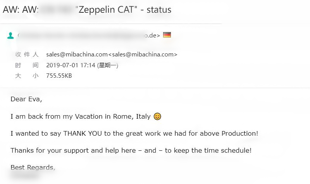Click the greeting line Dear Eva
This screenshot has width=310, height=184.
(26, 99)
